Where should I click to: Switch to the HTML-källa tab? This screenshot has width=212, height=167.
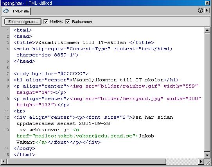click(16, 11)
